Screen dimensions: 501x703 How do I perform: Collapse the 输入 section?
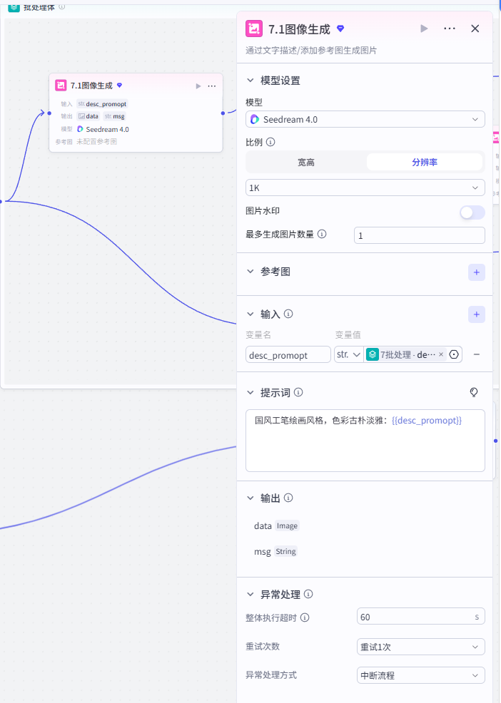pos(250,314)
